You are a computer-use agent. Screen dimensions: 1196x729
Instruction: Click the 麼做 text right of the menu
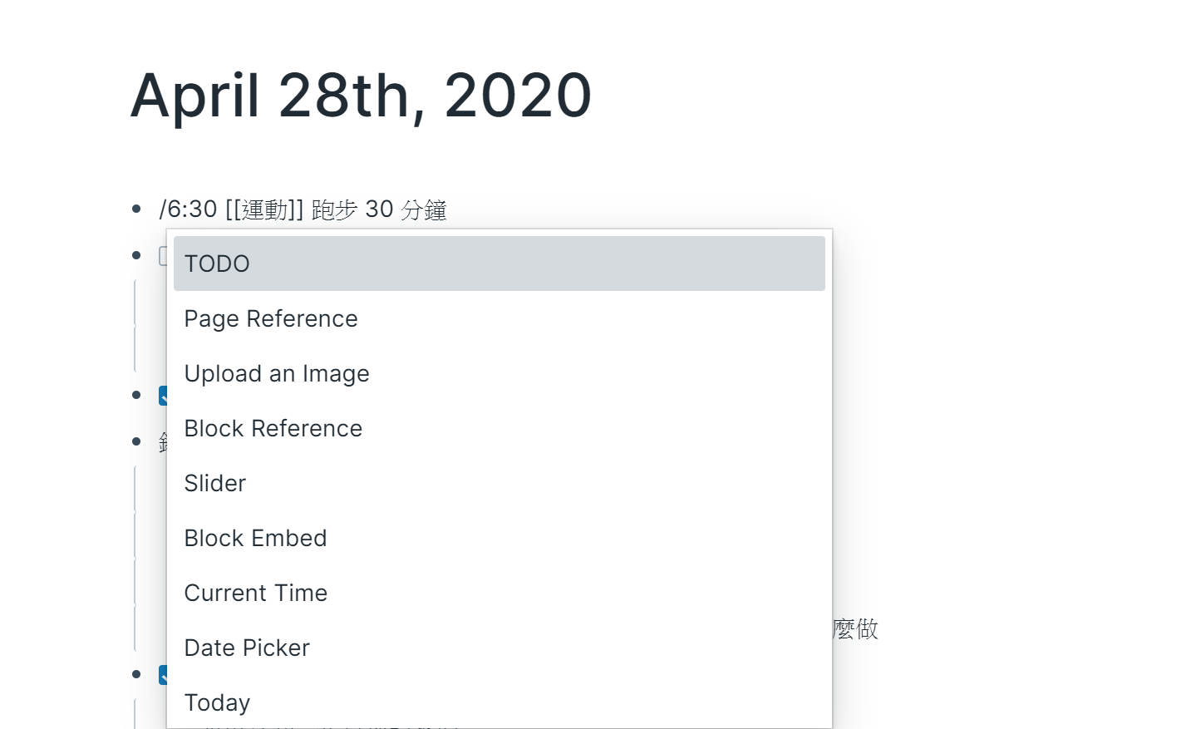pos(855,628)
